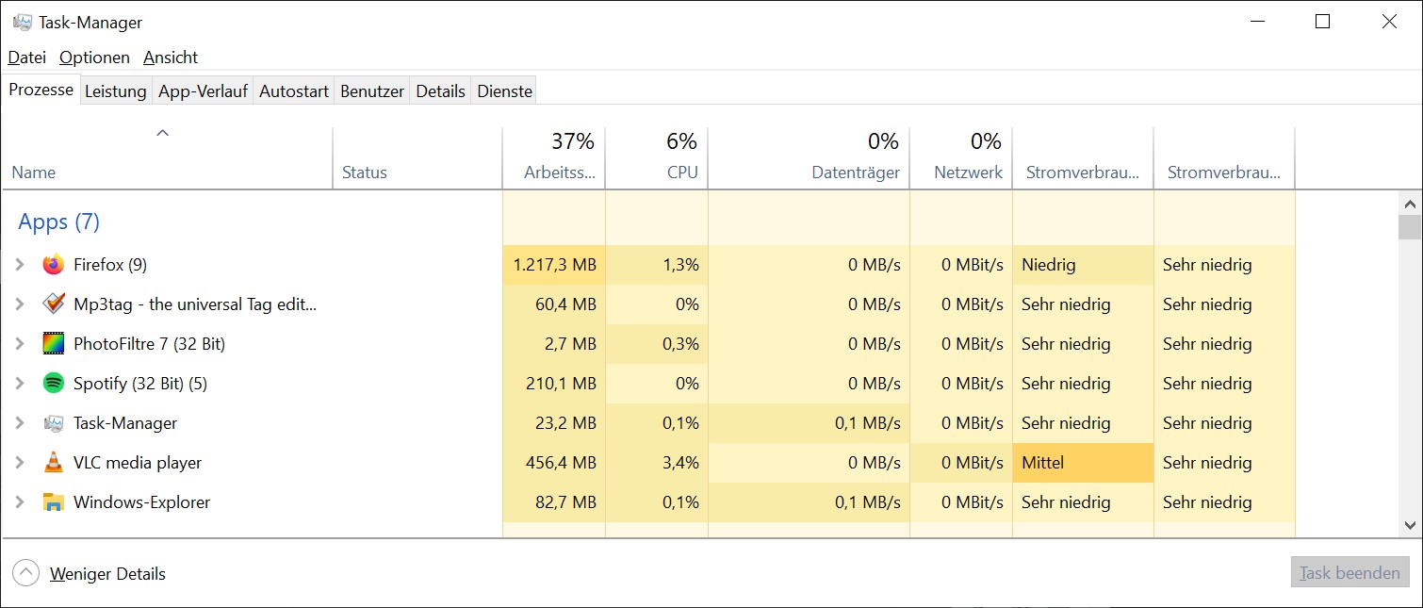This screenshot has height=608, width=1423.
Task: Click the PhotoFiltre 7 icon
Action: click(54, 344)
